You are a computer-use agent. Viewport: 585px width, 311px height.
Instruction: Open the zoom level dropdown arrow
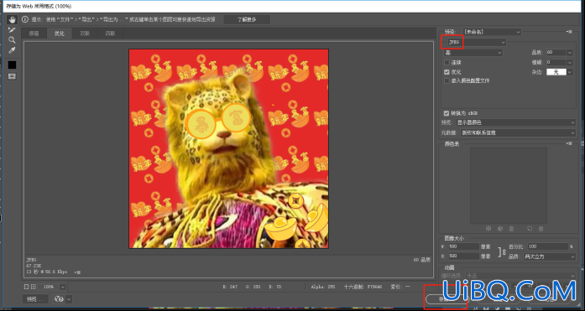point(63,287)
